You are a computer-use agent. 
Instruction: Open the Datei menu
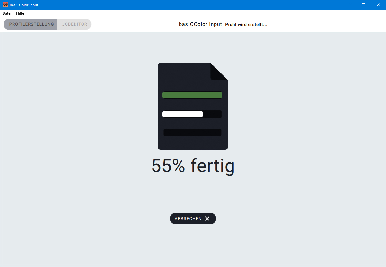click(7, 13)
